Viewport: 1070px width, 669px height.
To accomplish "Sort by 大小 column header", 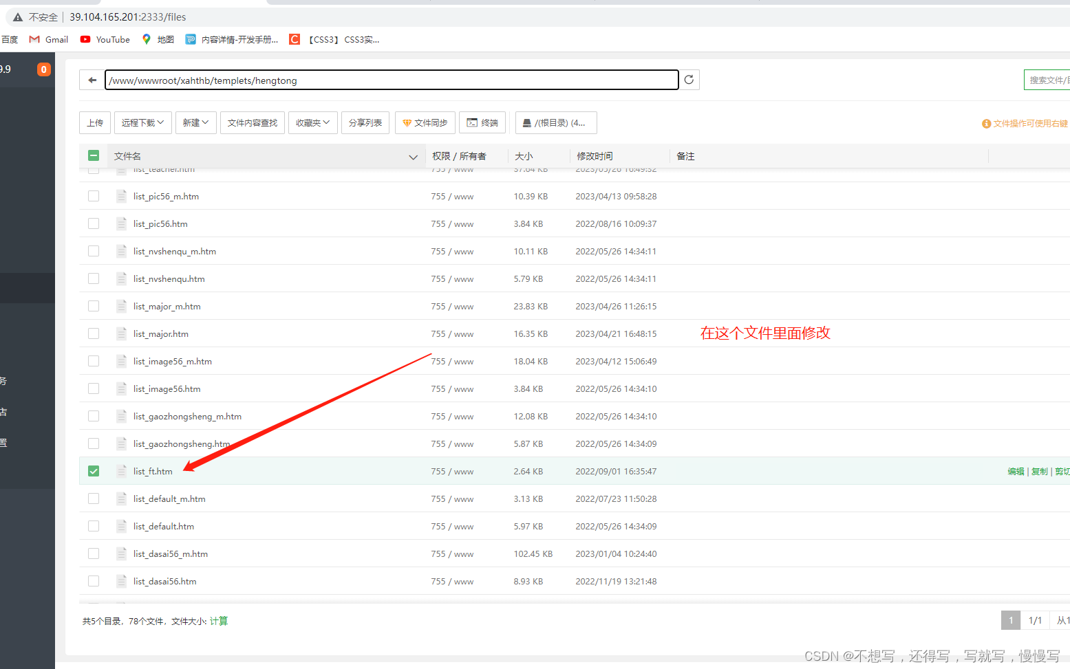I will click(x=524, y=156).
